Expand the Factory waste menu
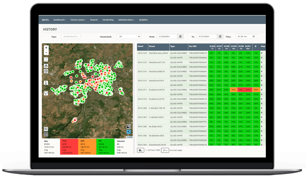Image resolution: width=306 pixels, height=179 pixels. 78,20
